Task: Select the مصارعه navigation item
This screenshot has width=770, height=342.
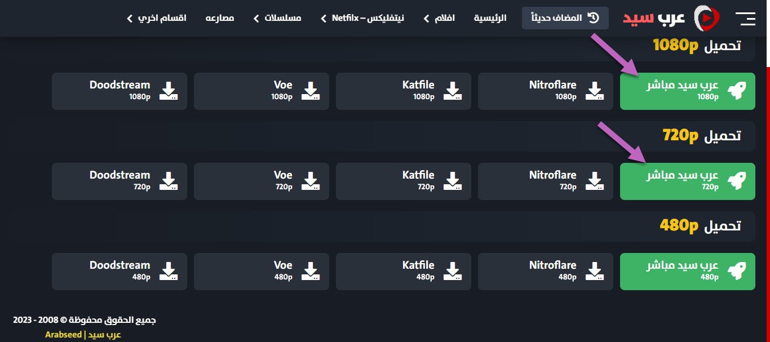Action: tap(220, 17)
